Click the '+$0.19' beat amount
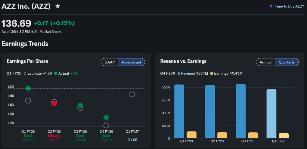Viewport: 307px width, 149px height. tap(28, 140)
